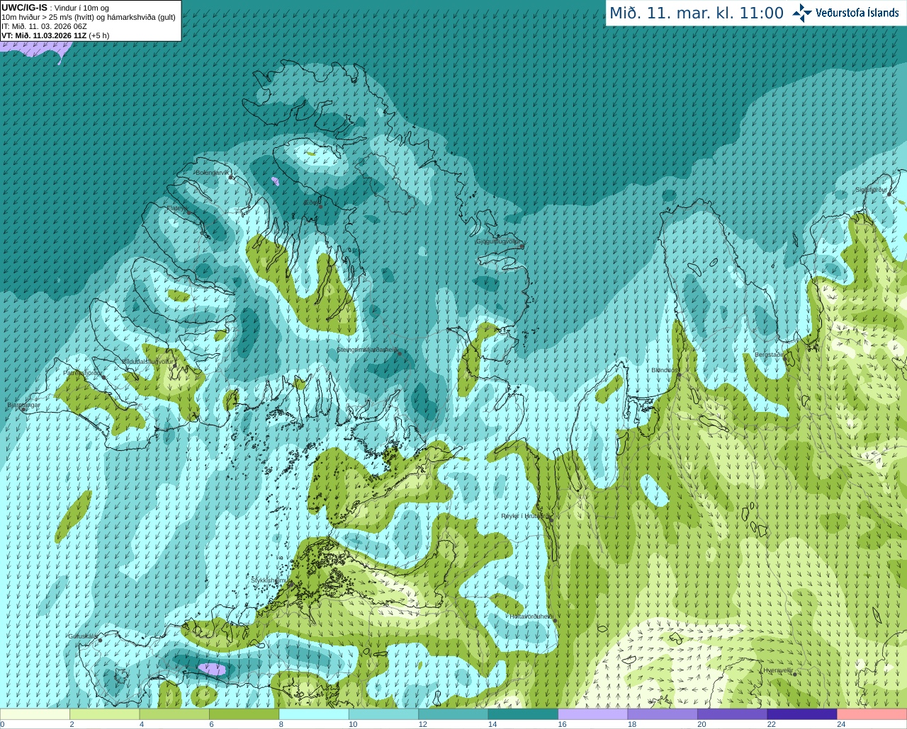Viewport: 907px width, 729px height.
Task: Click the Holtavörðuheiði station label
Action: (531, 616)
